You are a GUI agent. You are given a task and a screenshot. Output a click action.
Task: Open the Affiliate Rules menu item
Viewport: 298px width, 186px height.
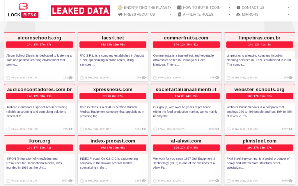198,15
